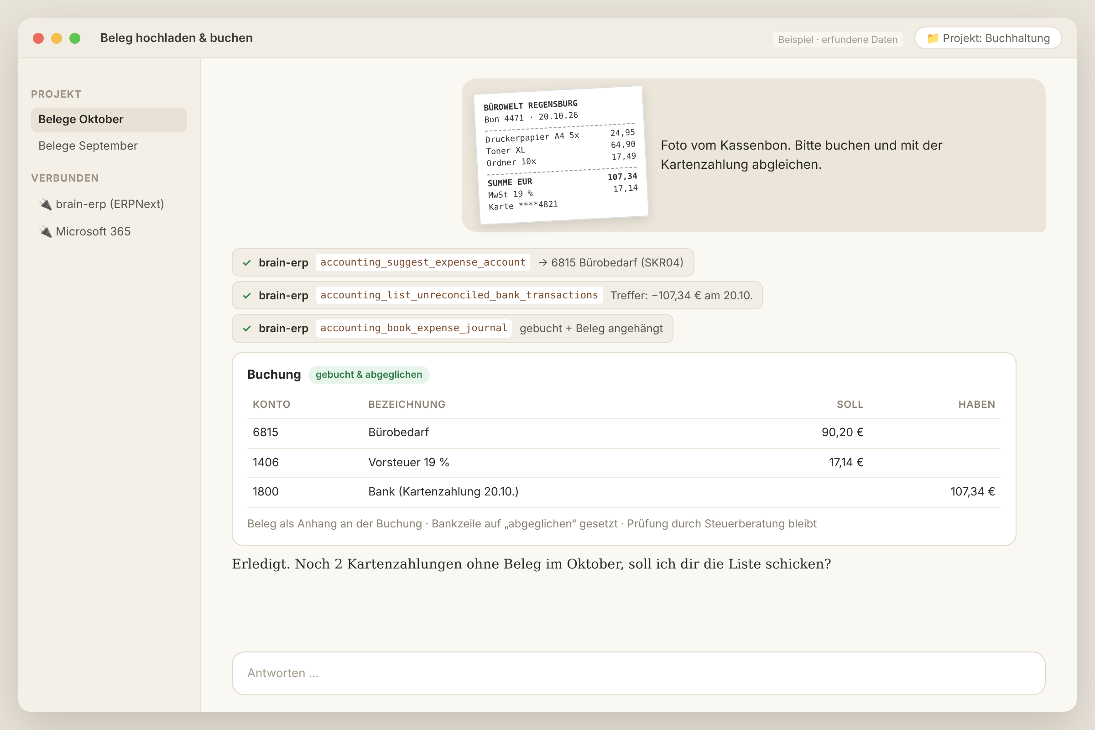Screen dimensions: 1095x730
Task: Click the Antworten reply input field
Action: point(638,673)
